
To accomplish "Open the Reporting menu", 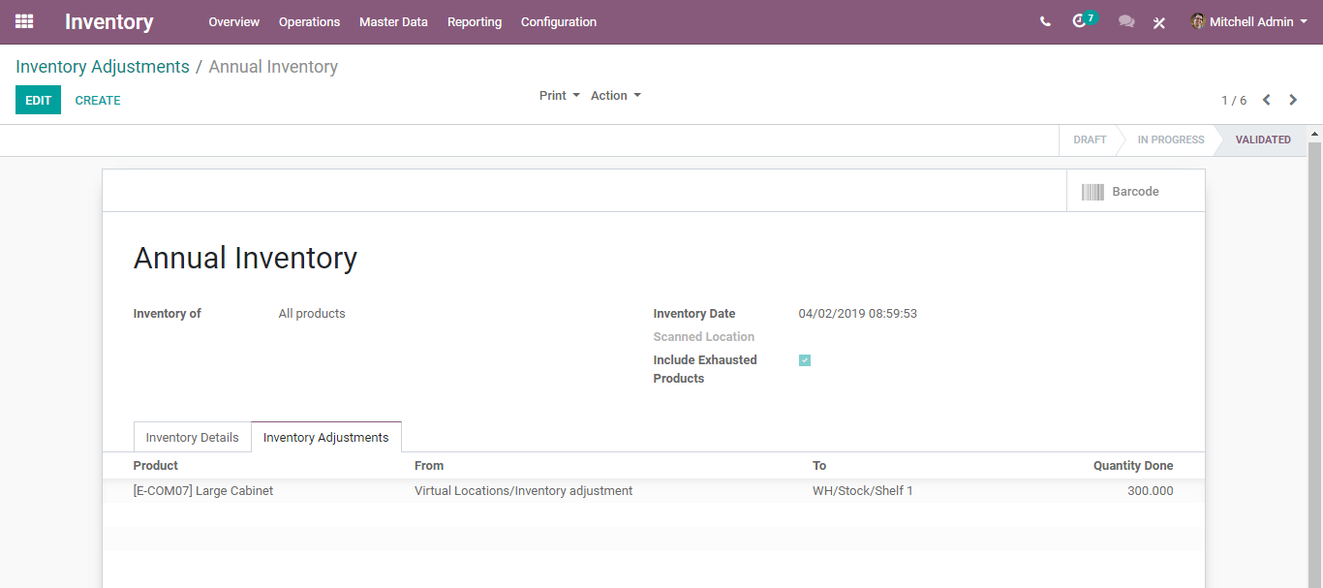I will pyautogui.click(x=475, y=21).
